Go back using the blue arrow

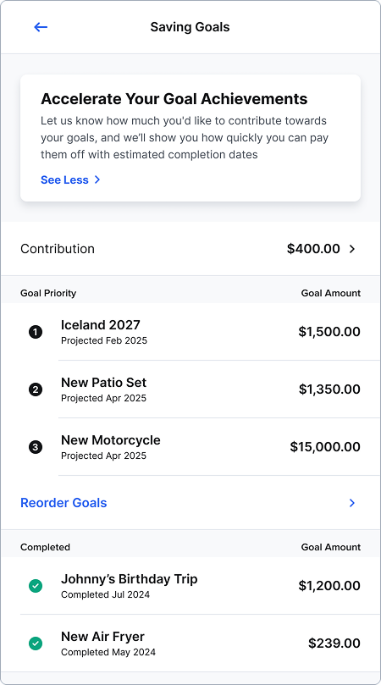click(41, 27)
